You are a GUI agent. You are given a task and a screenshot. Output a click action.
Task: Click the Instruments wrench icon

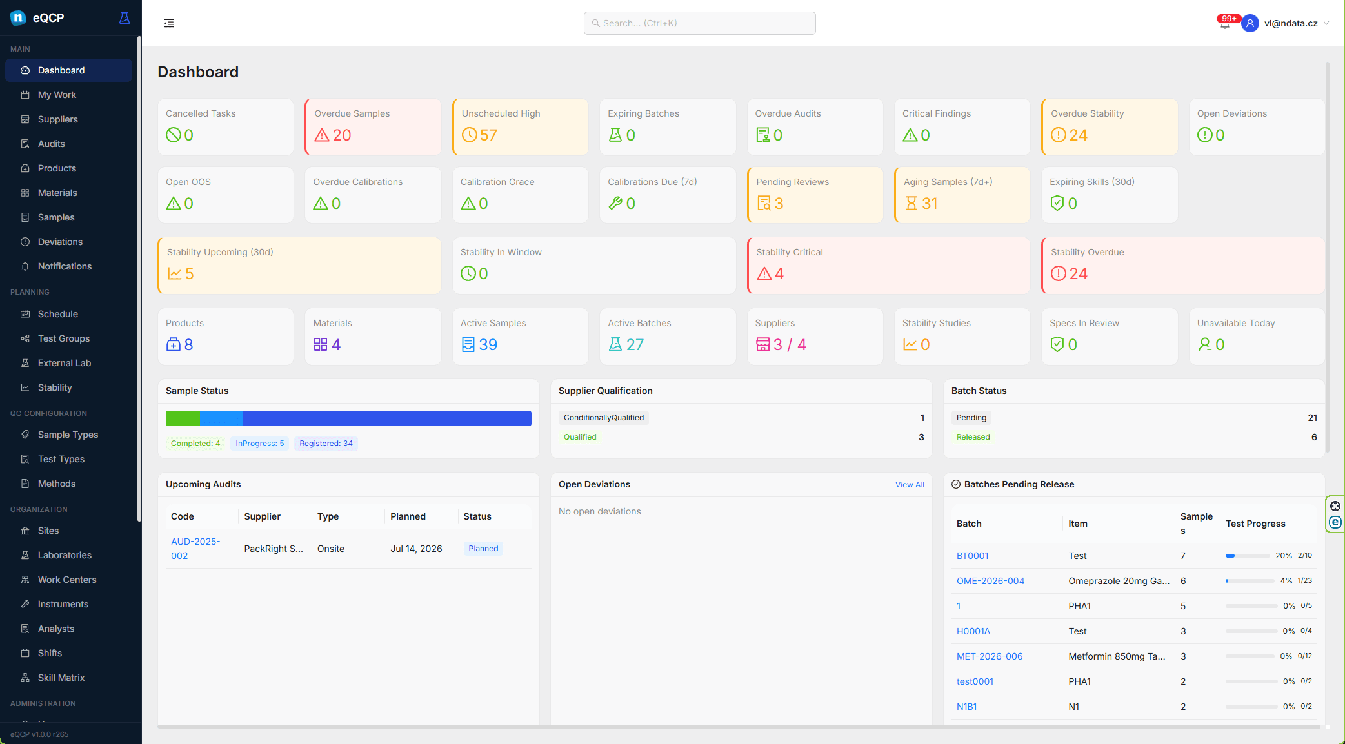(x=25, y=604)
